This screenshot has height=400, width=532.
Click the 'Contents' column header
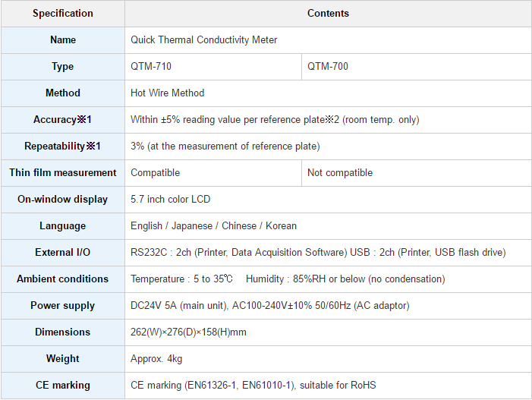pyautogui.click(x=328, y=14)
